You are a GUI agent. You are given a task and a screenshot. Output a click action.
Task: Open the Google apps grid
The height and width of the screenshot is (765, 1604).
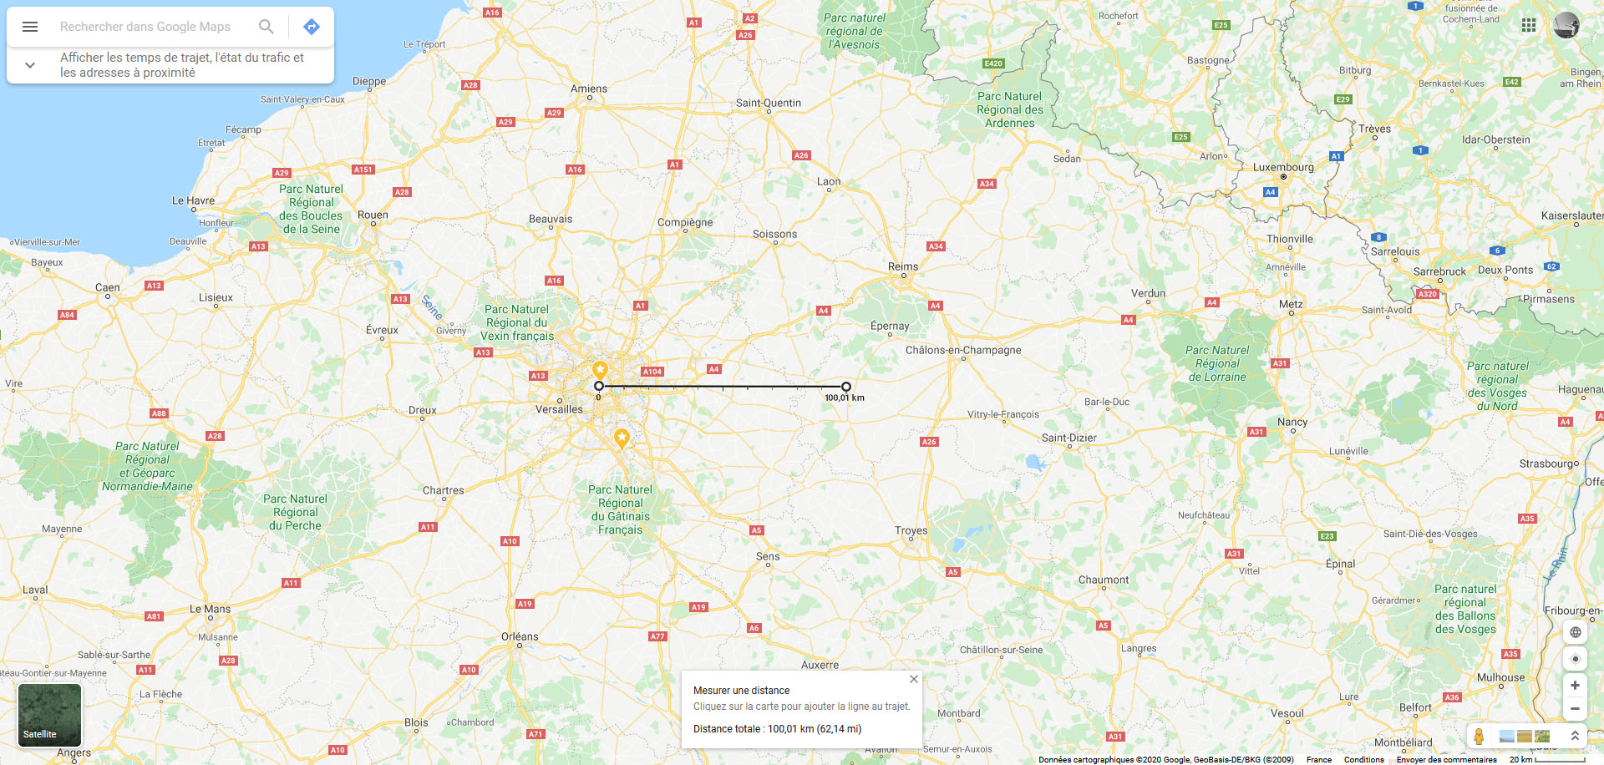click(1529, 25)
